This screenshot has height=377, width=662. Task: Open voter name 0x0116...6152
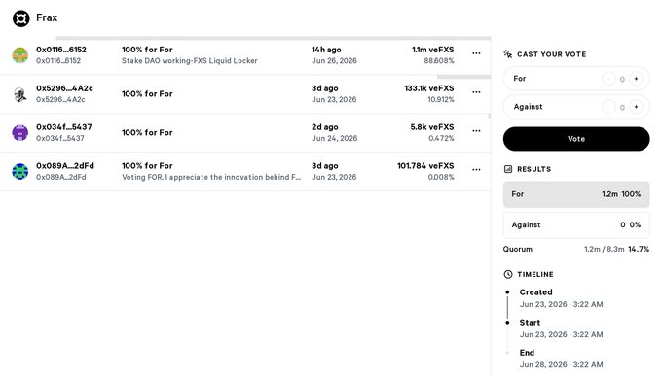(x=61, y=50)
